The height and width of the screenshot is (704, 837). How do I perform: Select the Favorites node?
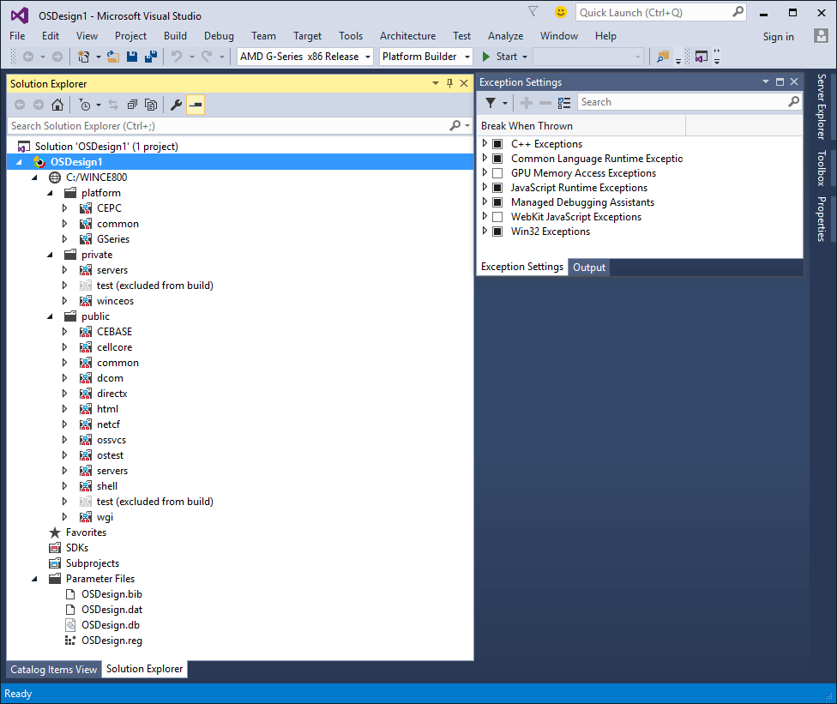86,533
